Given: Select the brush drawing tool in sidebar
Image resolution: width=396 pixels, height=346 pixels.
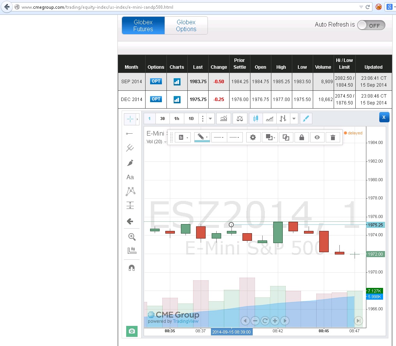Looking at the screenshot, I should [130, 163].
